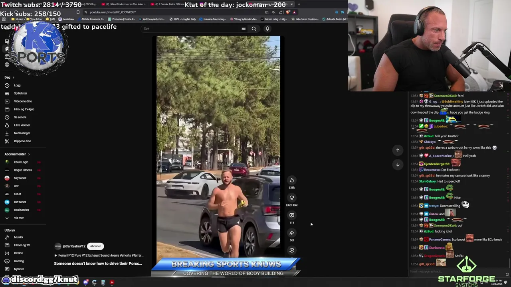Open DW News channel subscription
The height and width of the screenshot is (287, 511).
tap(20, 202)
